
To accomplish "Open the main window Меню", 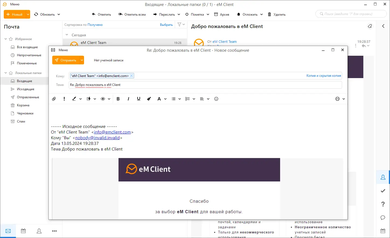I will tap(15, 4).
